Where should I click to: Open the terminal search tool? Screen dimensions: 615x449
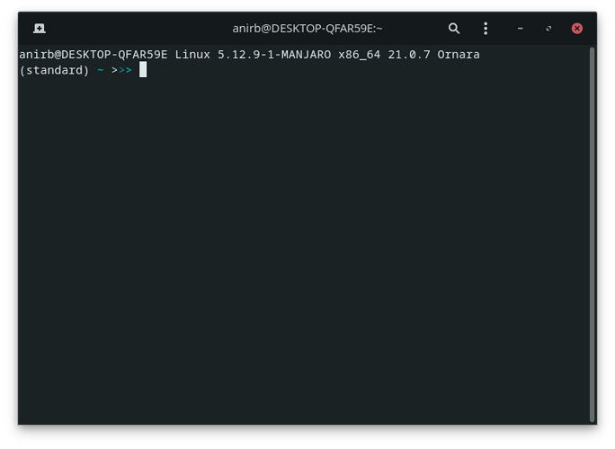(454, 28)
